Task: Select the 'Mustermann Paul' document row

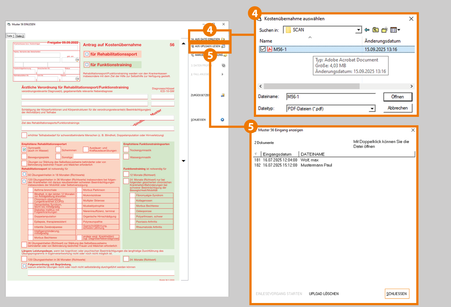Action: pos(316,165)
